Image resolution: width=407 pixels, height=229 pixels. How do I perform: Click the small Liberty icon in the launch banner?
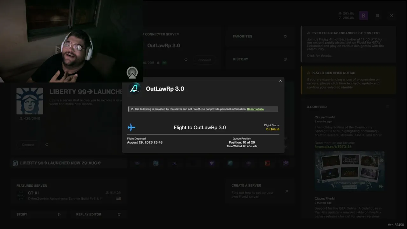(x=15, y=163)
